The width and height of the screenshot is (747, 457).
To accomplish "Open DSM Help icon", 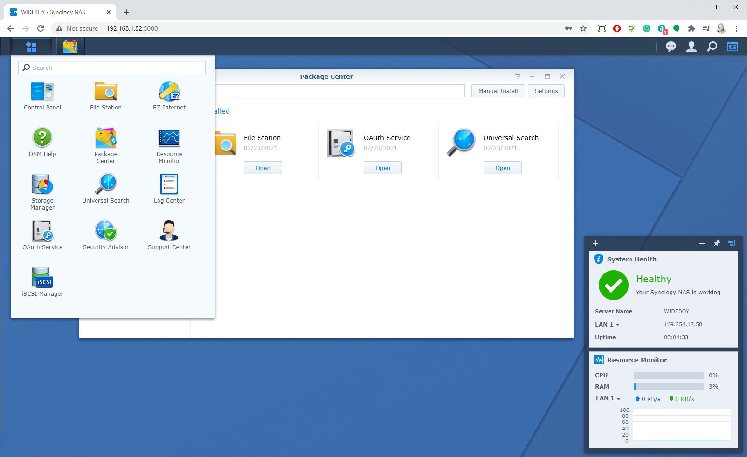I will (x=42, y=143).
